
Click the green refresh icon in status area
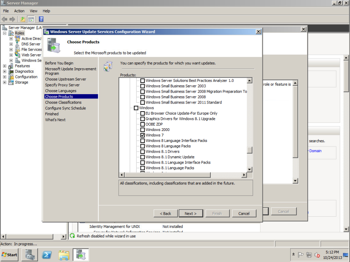coord(72,236)
